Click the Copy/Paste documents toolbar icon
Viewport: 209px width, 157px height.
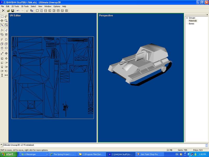coord(32,11)
